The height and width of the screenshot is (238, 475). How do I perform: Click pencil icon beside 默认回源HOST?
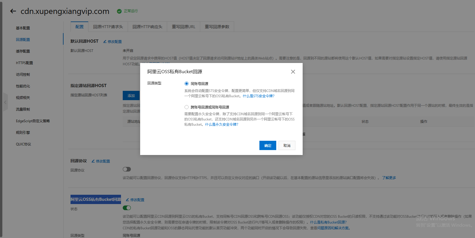[105, 42]
